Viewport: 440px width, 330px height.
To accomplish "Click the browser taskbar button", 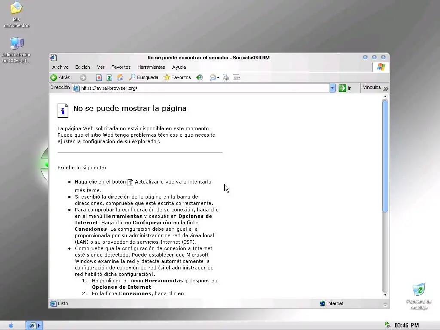I will tap(34, 326).
